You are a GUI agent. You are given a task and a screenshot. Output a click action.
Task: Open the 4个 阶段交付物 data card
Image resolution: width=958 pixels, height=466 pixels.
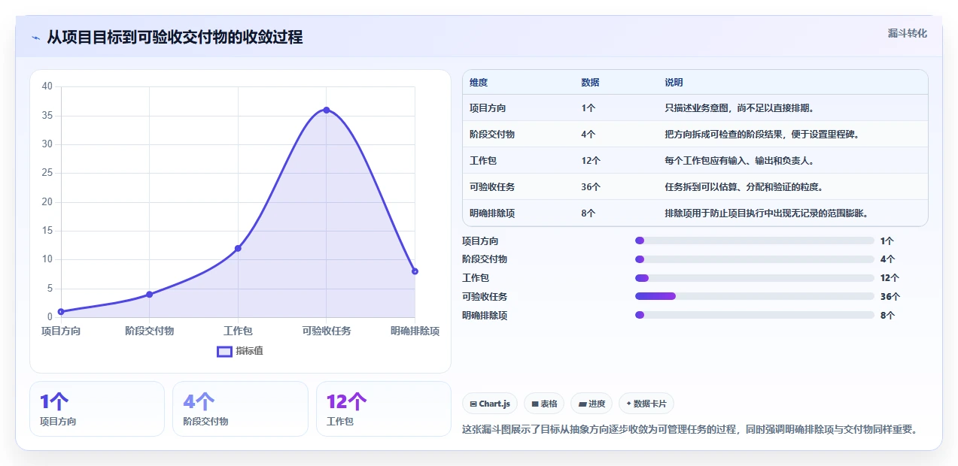click(x=240, y=409)
